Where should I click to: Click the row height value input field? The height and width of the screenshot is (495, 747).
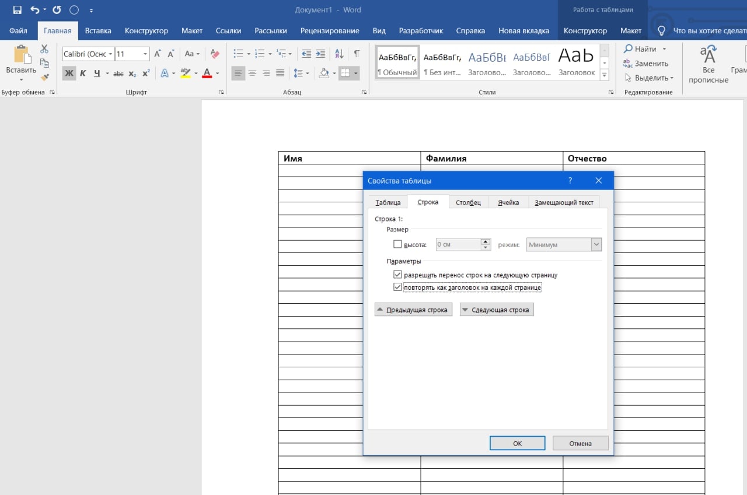(x=458, y=245)
